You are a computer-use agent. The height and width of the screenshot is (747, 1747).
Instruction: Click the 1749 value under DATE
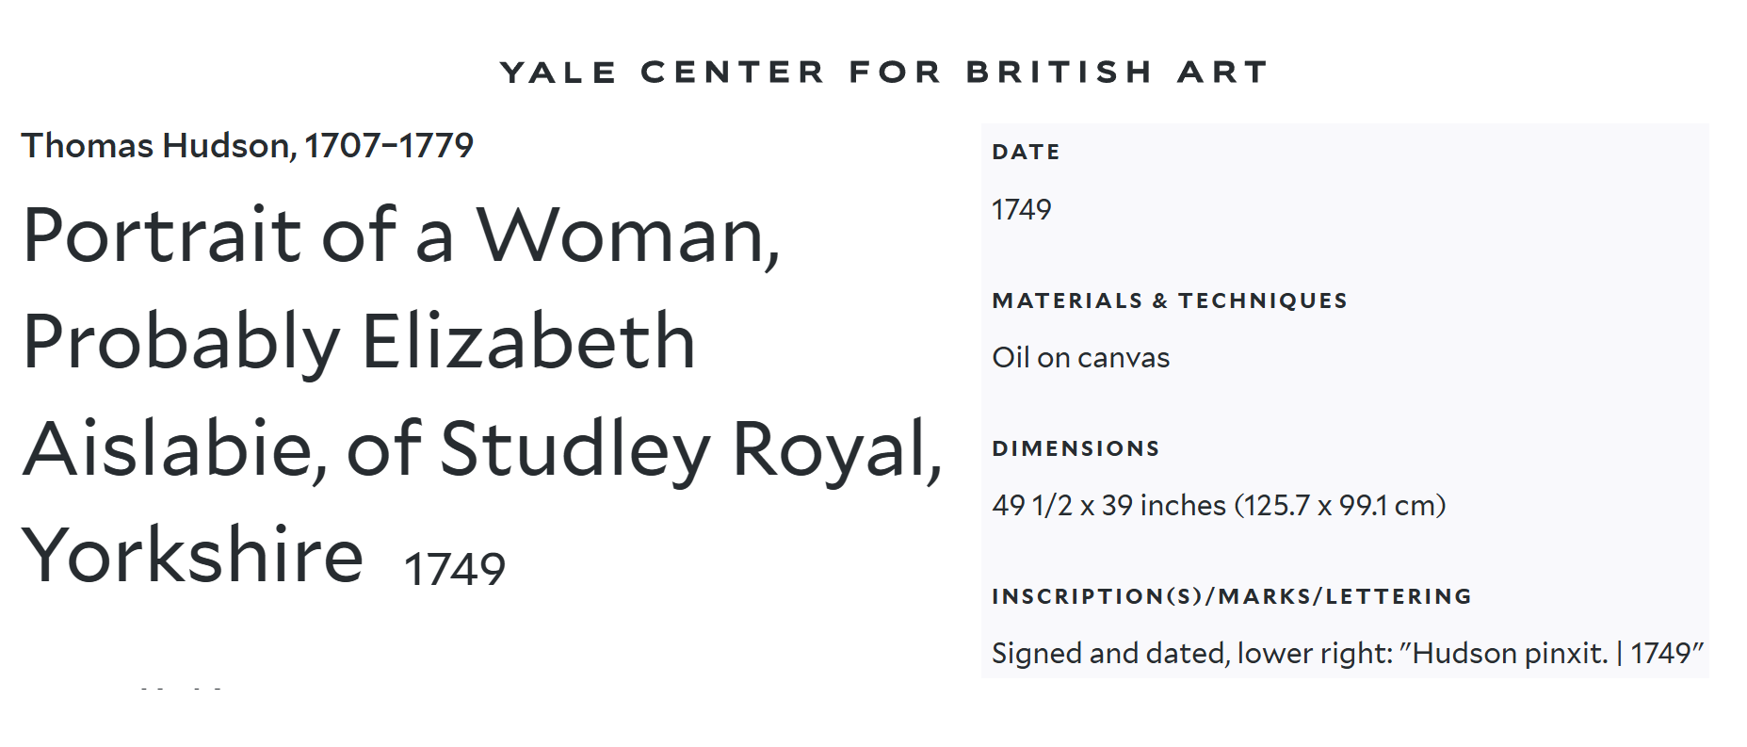click(x=1021, y=209)
